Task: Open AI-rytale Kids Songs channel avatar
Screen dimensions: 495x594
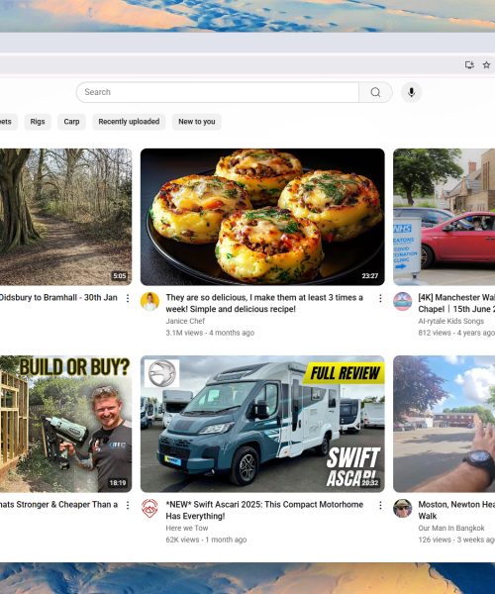Action: tap(403, 302)
